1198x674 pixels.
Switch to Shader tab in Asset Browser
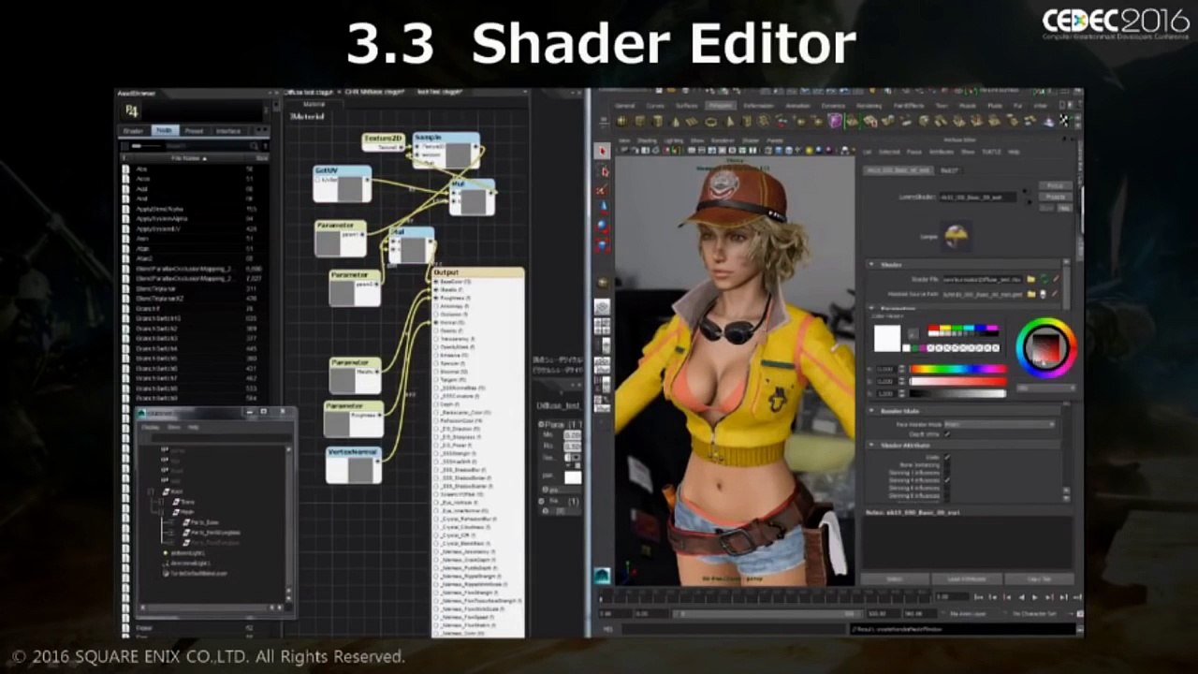(133, 131)
